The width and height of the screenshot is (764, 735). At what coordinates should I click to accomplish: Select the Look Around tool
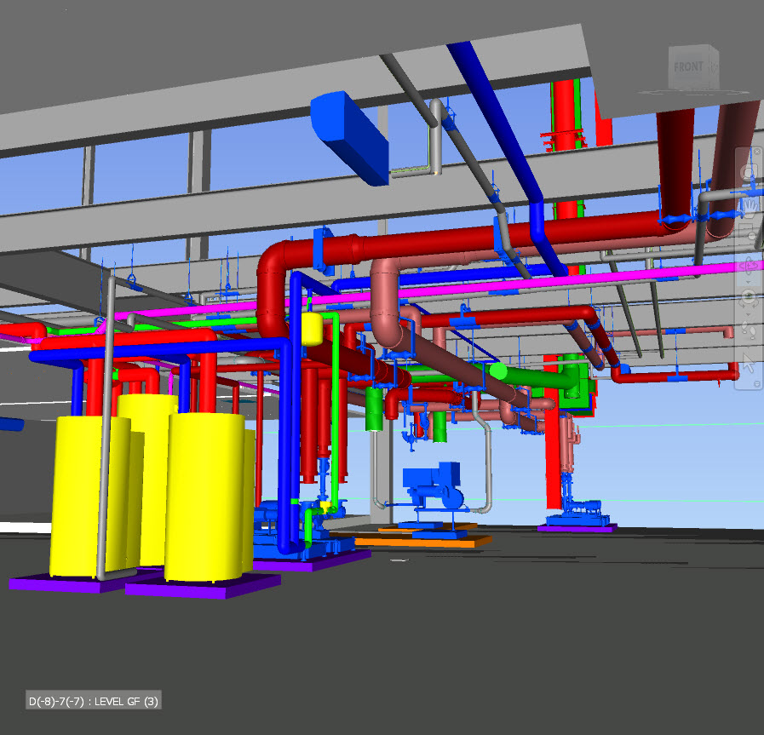749,298
